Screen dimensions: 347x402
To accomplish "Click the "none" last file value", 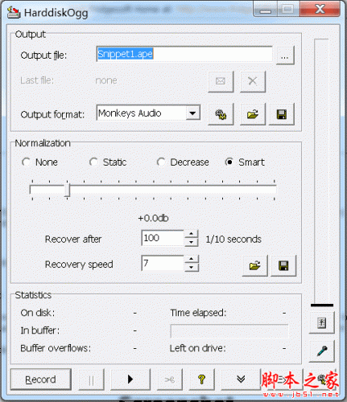I will 106,80.
